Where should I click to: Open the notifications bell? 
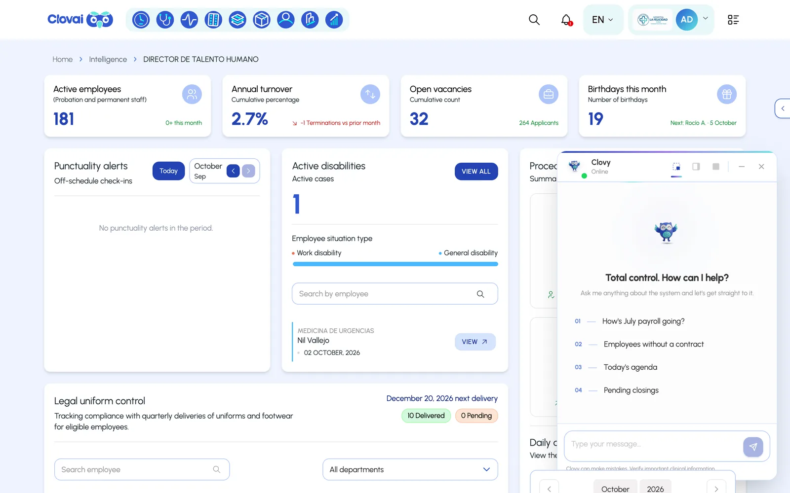click(x=566, y=20)
